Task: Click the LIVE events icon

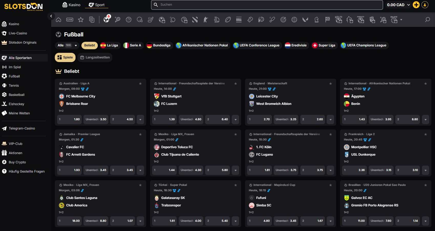Action: click(x=70, y=20)
